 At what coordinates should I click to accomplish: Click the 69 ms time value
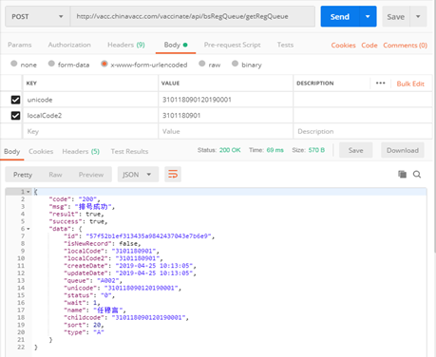pos(275,150)
